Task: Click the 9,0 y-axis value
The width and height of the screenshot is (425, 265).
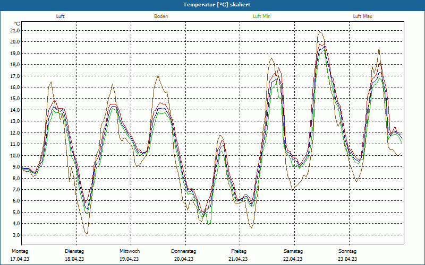Action: (16, 167)
